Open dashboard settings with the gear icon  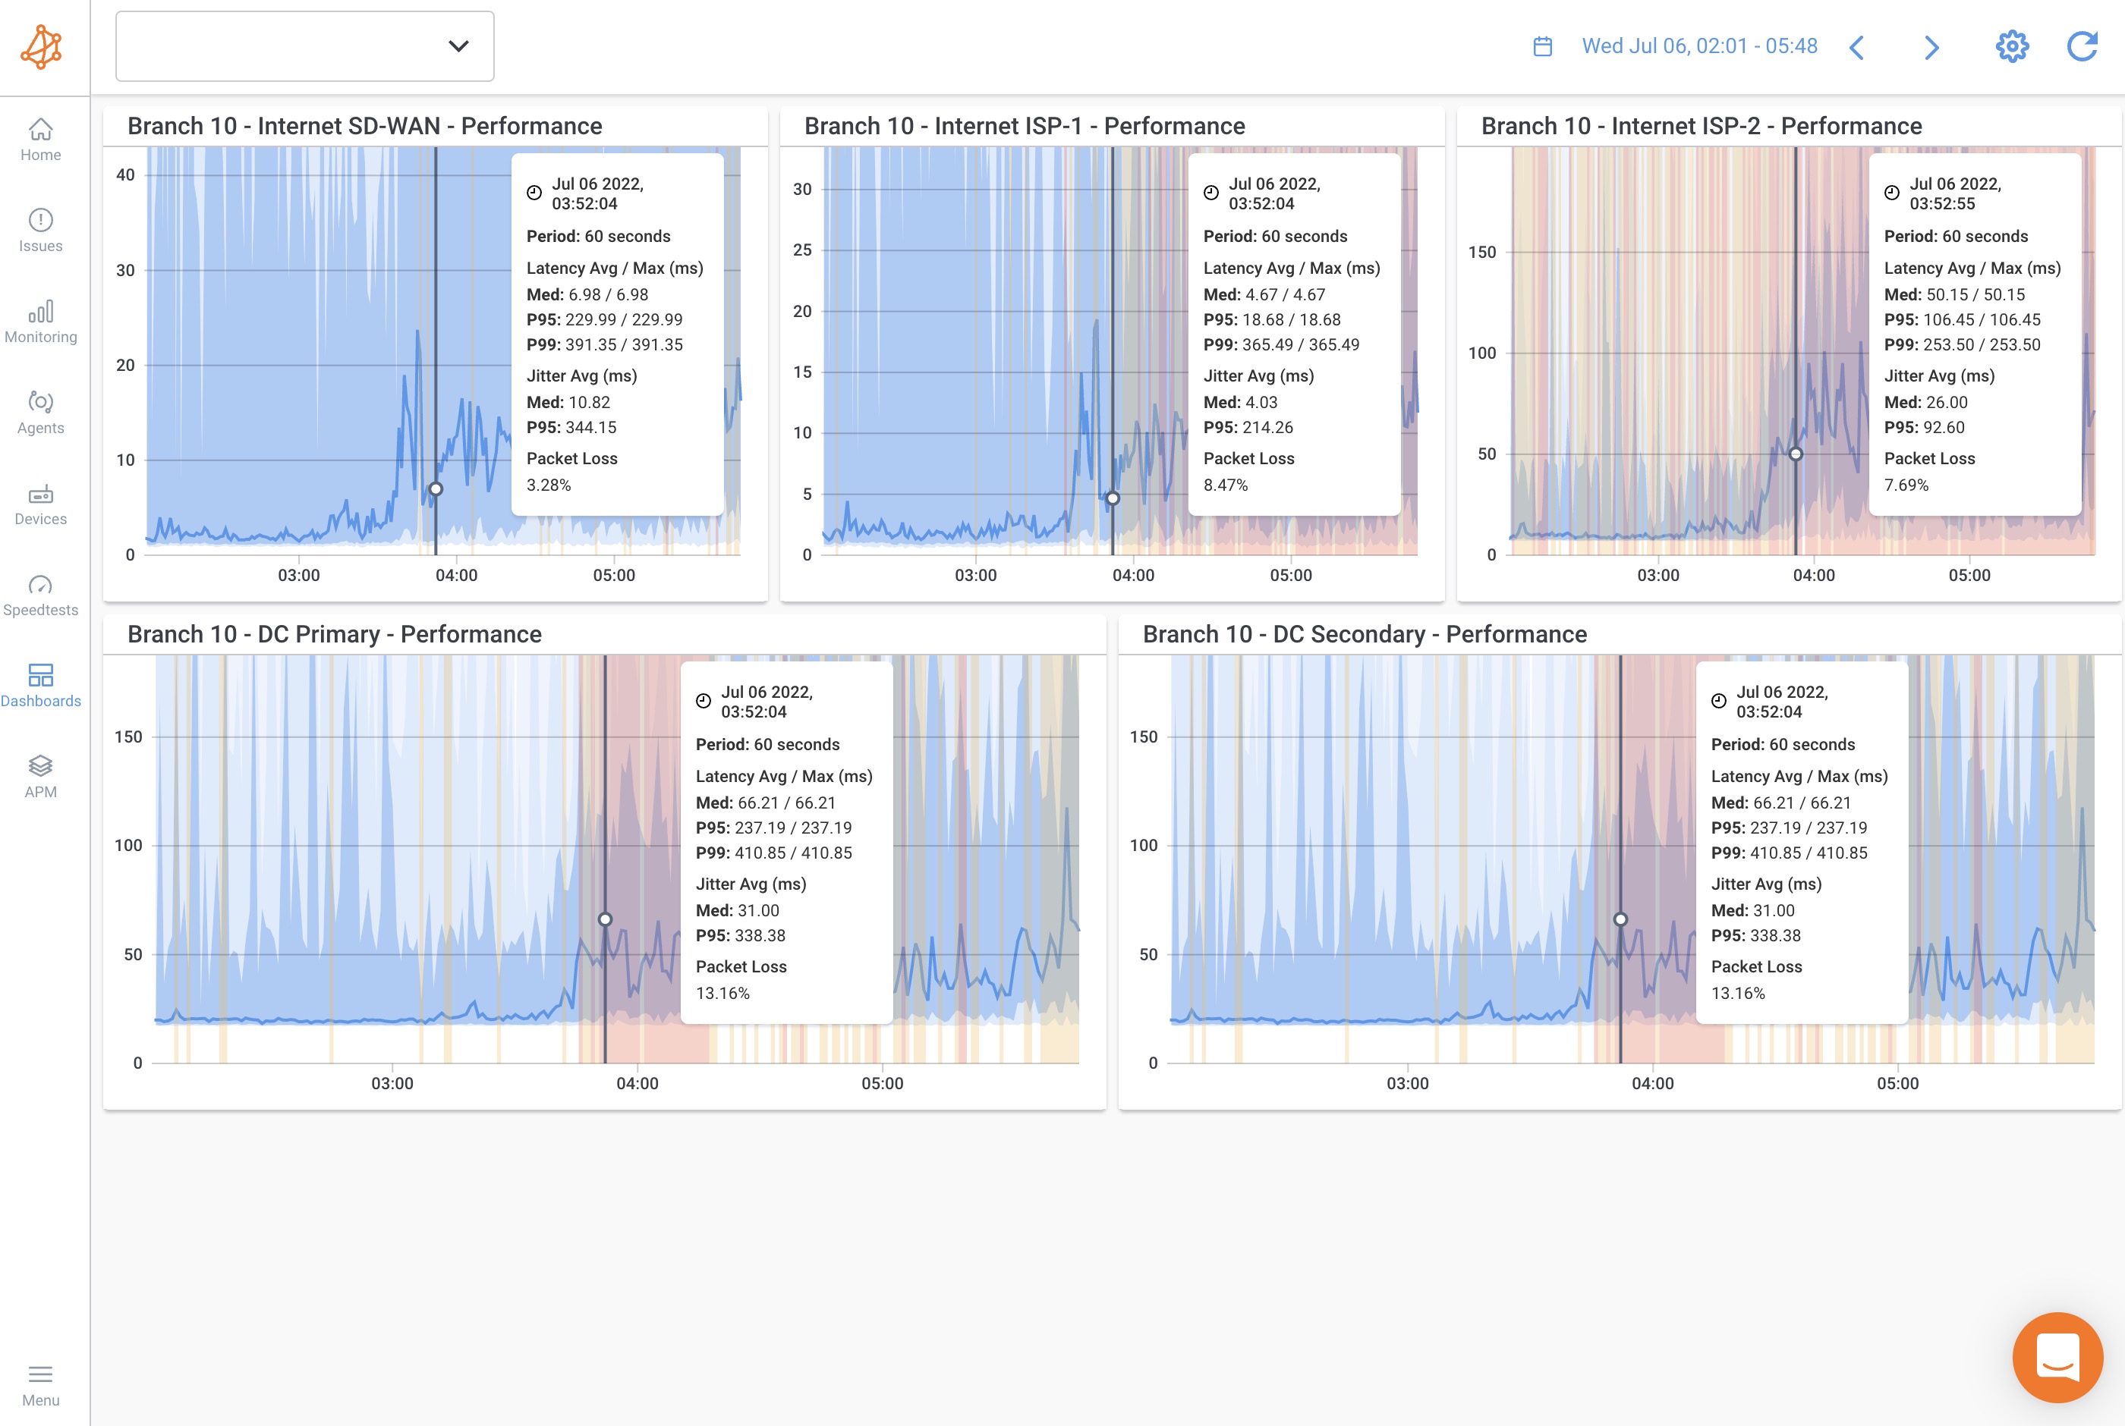tap(2012, 46)
